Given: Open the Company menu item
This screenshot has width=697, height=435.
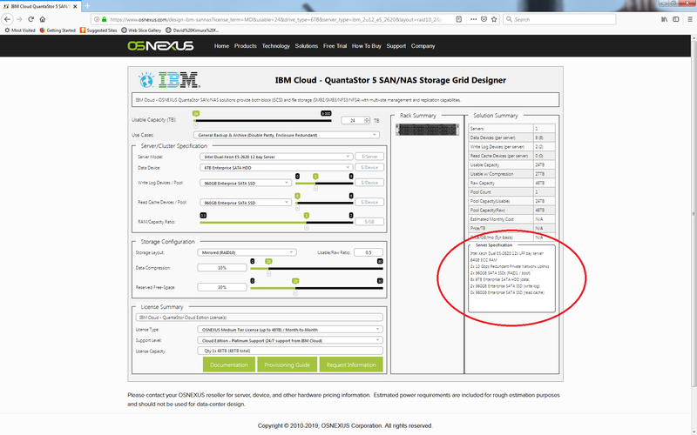Looking at the screenshot, I should coord(423,46).
